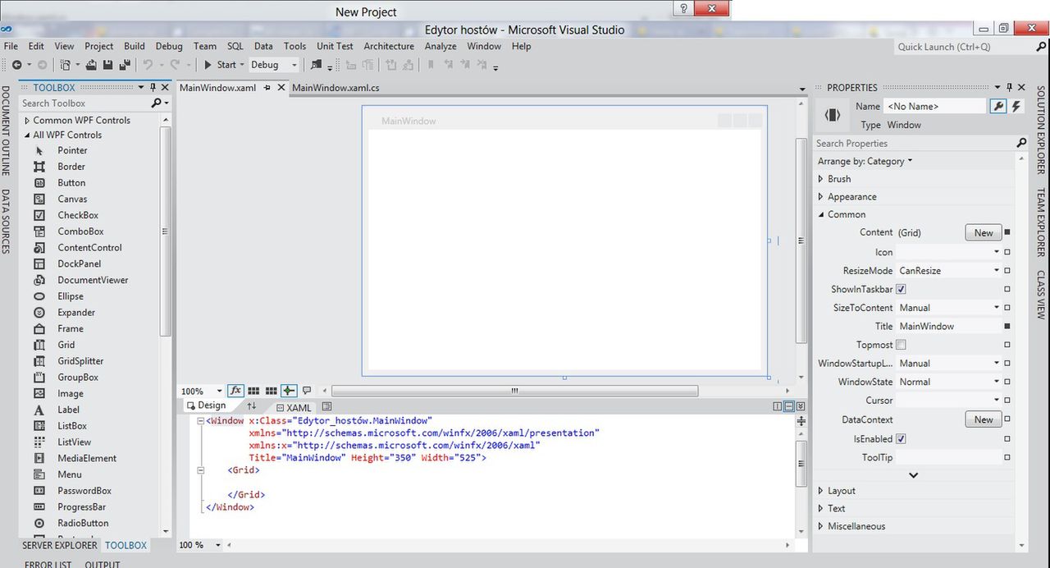The width and height of the screenshot is (1050, 568).
Task: Open the ResizeMode CanResize dropdown
Action: click(949, 271)
